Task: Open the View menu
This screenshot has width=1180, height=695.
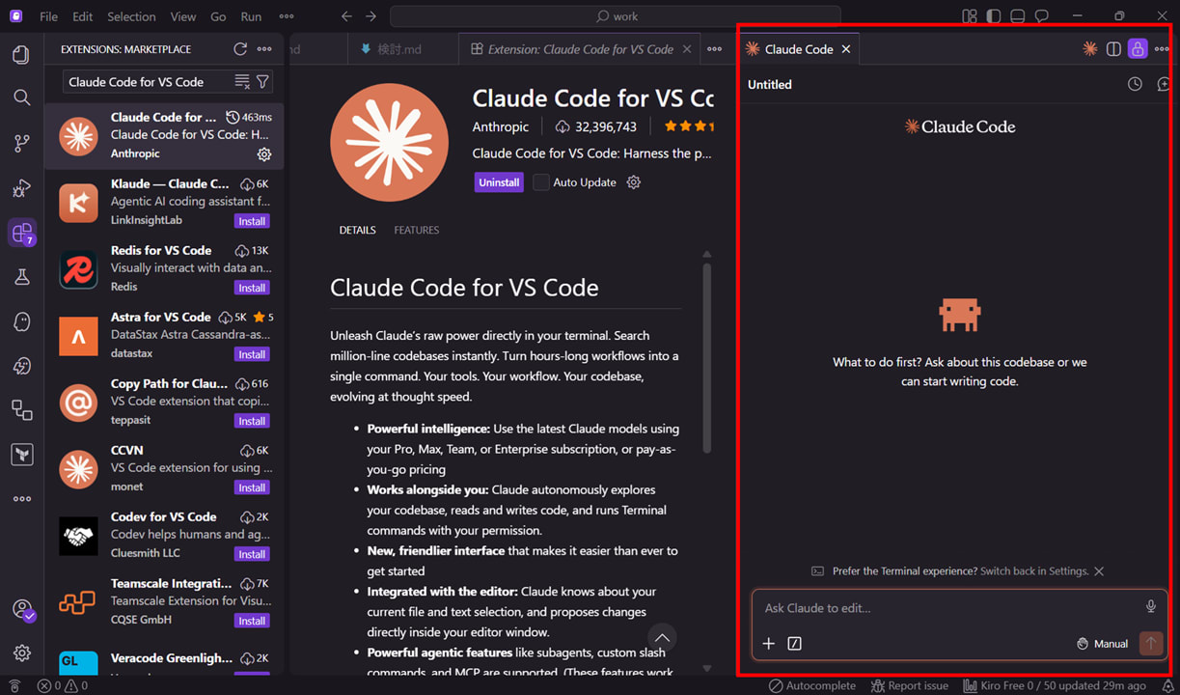Action: pos(183,16)
